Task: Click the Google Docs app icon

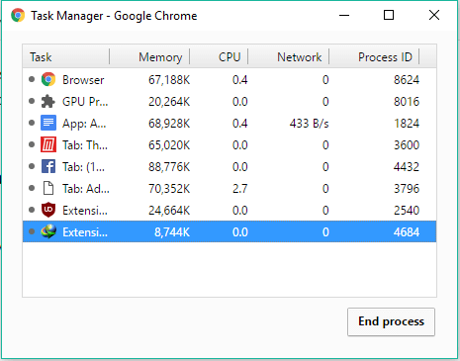Action: [x=48, y=123]
